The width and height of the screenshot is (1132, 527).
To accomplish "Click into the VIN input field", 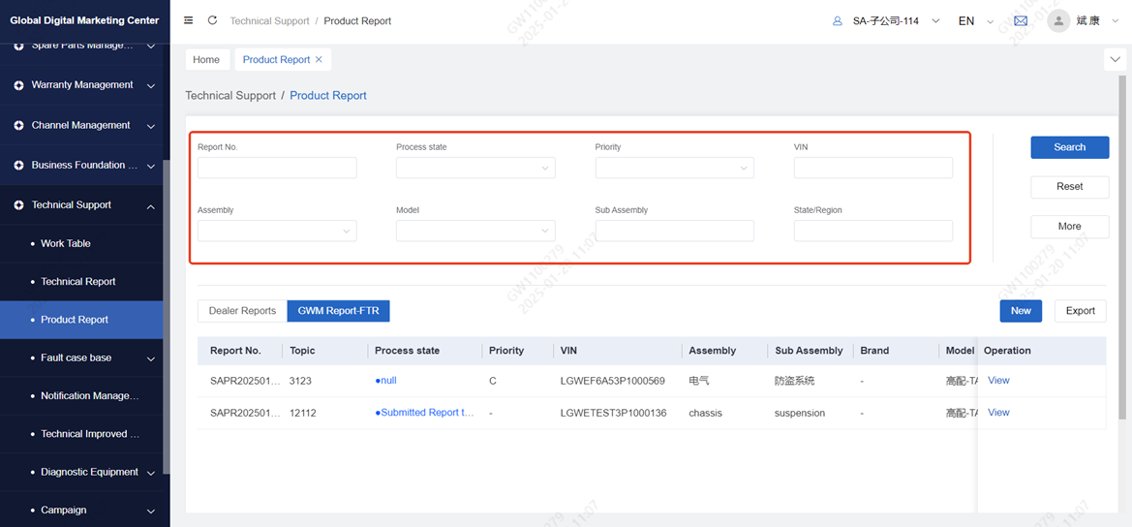I will (x=872, y=169).
